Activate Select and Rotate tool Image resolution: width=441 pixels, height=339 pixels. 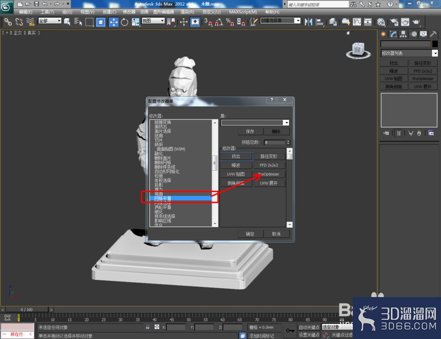click(x=124, y=22)
